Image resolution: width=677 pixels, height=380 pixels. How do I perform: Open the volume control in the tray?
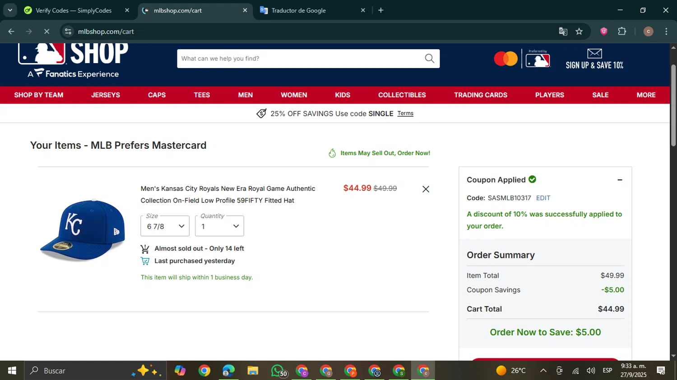pyautogui.click(x=591, y=371)
